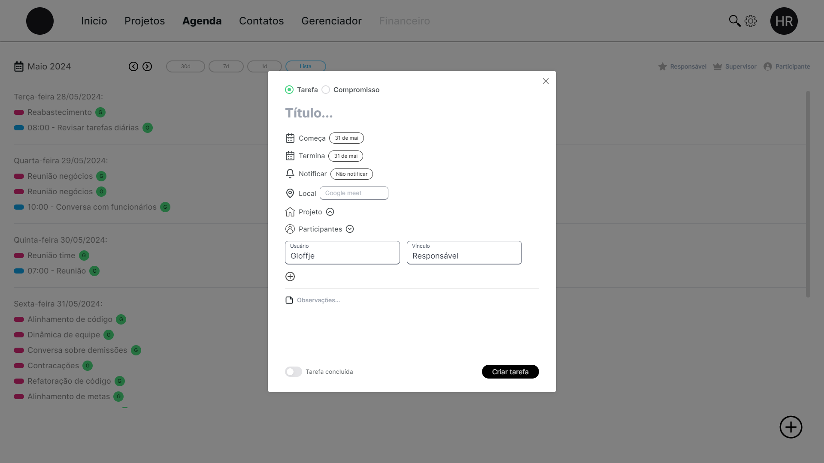
Task: Click the Maio 2024 label
Action: pos(49,66)
